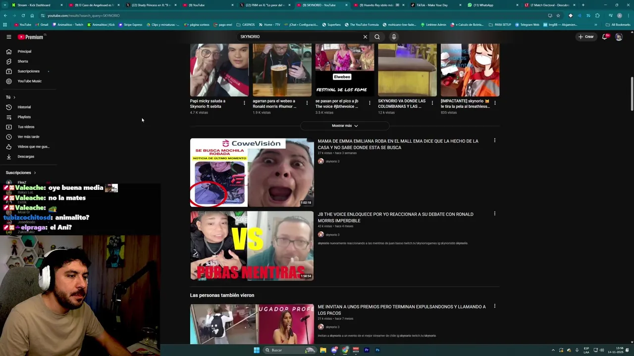Screen dimensions: 634x356
Task: Open Premiere Pro from taskbar
Action: [x=367, y=350]
